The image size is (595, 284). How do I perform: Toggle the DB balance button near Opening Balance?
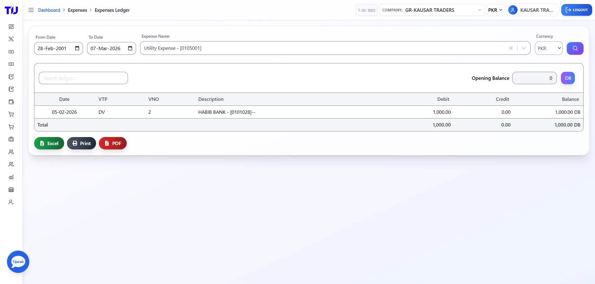[x=568, y=78]
